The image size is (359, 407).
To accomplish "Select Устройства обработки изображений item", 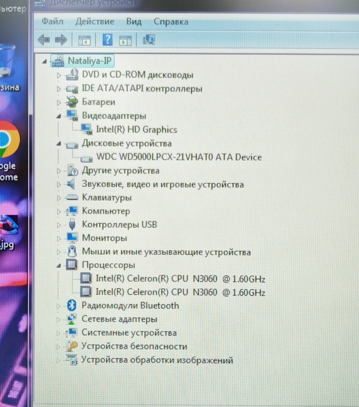I will pos(157,360).
